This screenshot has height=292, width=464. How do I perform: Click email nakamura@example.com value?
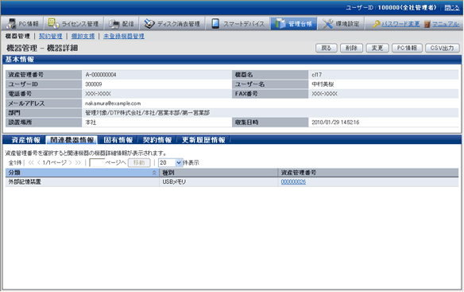pos(113,103)
